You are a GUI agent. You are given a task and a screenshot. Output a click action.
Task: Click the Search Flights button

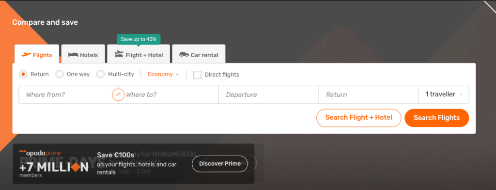tap(436, 118)
